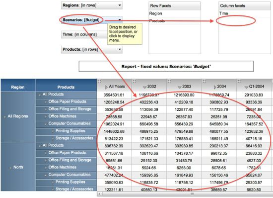Image resolution: width=273 pixels, height=198 pixels.
Task: Open the Products in rows dropdown arrow
Action: [x=120, y=49]
